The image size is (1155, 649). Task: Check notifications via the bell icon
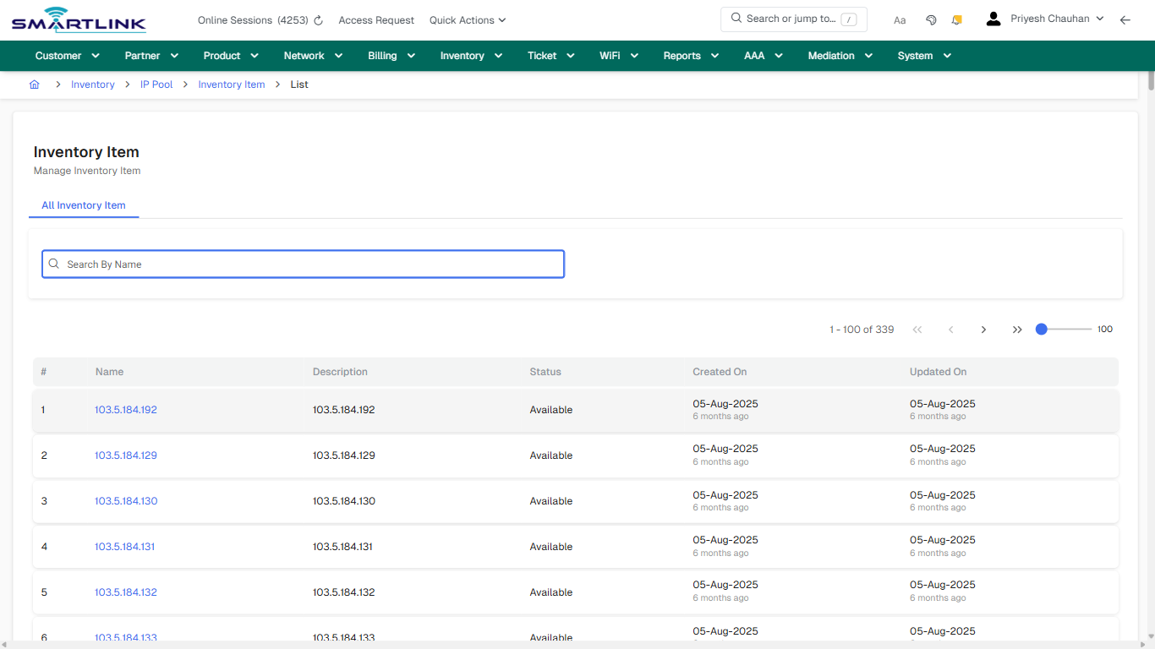tap(956, 19)
